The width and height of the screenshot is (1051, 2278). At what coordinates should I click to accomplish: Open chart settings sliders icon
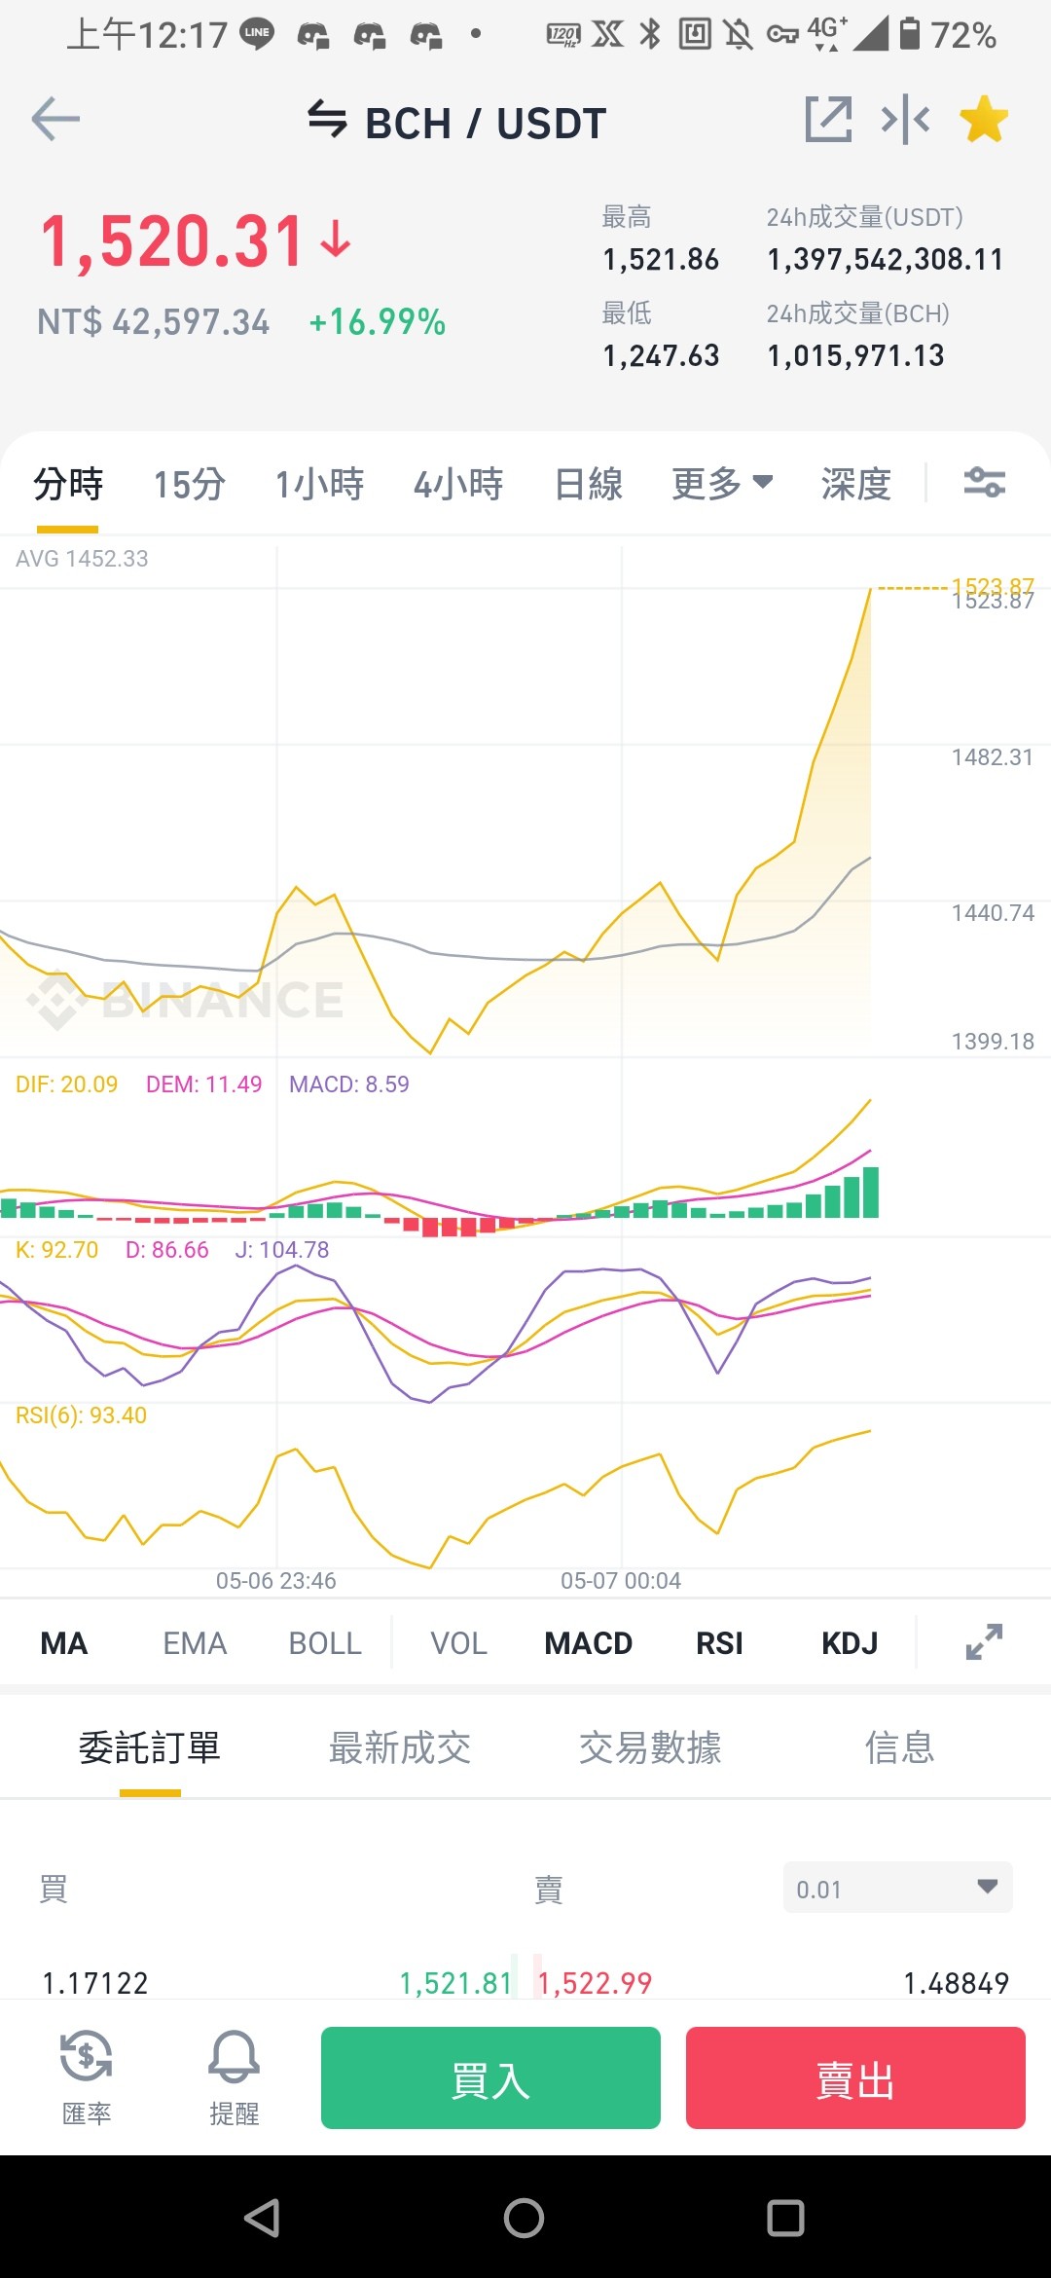click(x=984, y=483)
